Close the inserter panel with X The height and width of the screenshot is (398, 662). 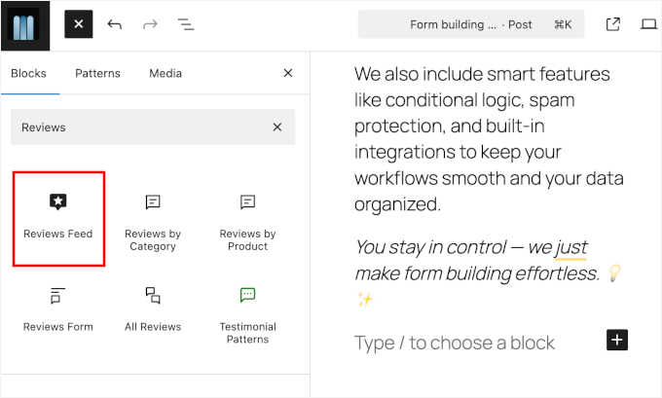click(x=287, y=73)
